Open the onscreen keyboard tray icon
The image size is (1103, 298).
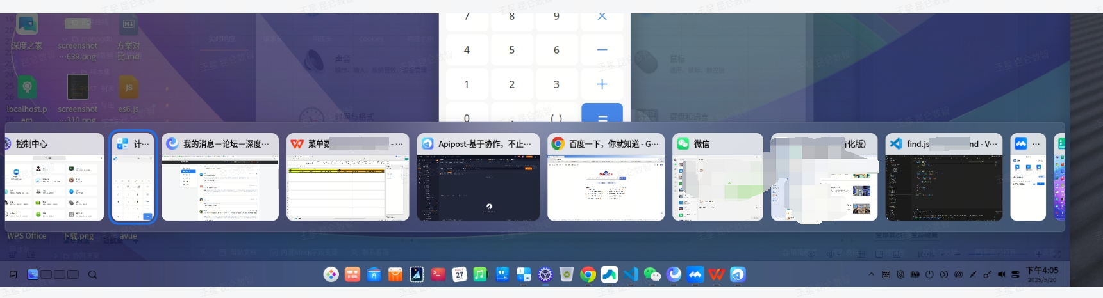tap(886, 274)
